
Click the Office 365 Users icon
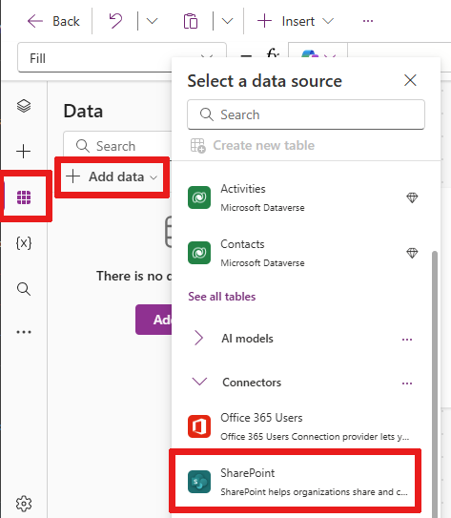[199, 426]
